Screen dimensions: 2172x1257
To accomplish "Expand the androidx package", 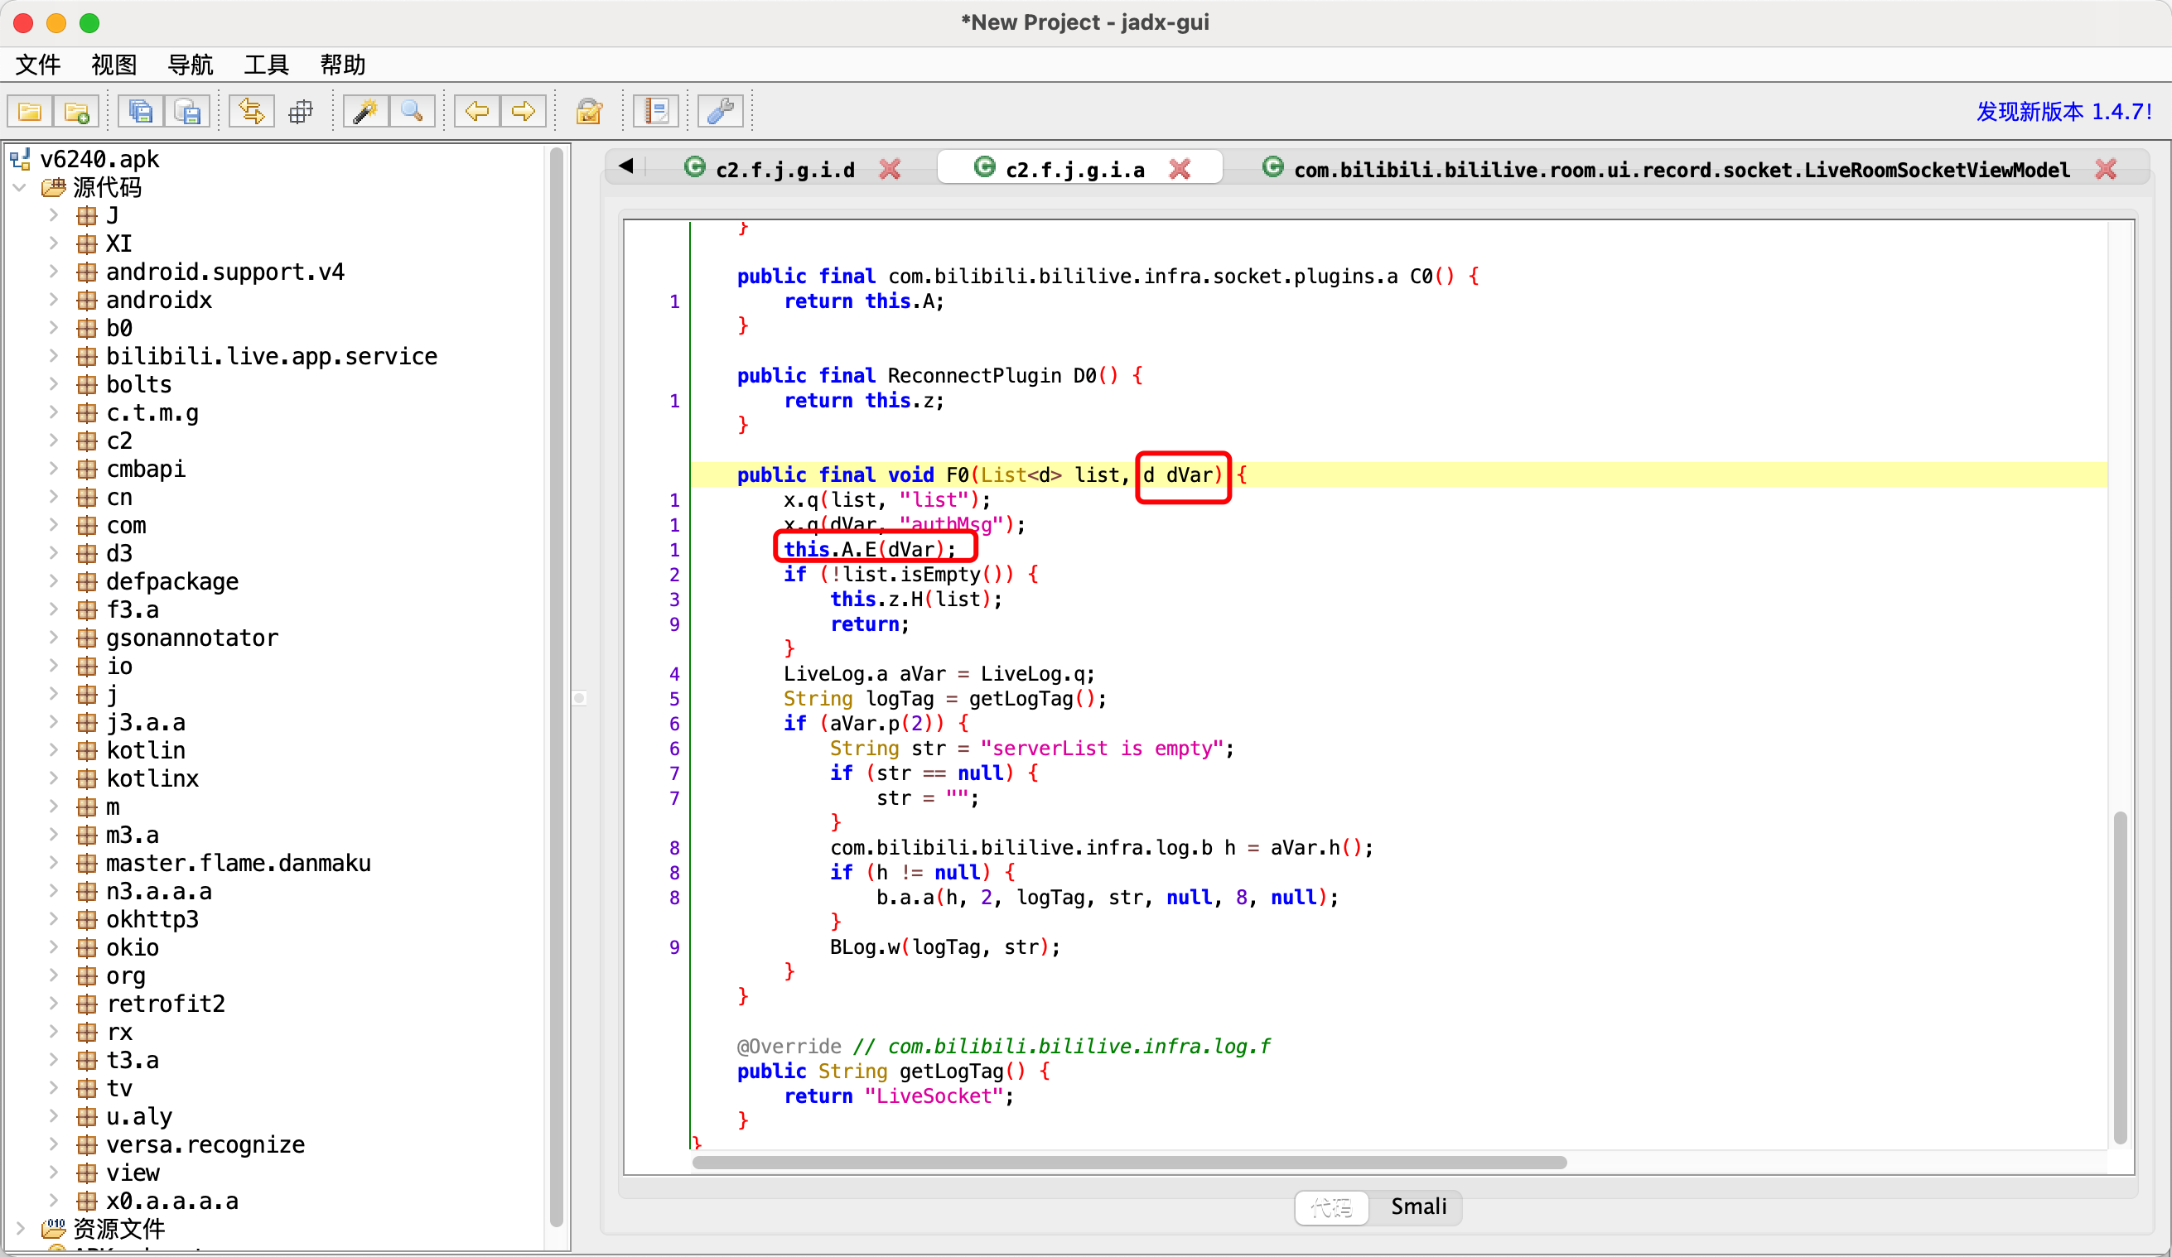I will pos(54,300).
